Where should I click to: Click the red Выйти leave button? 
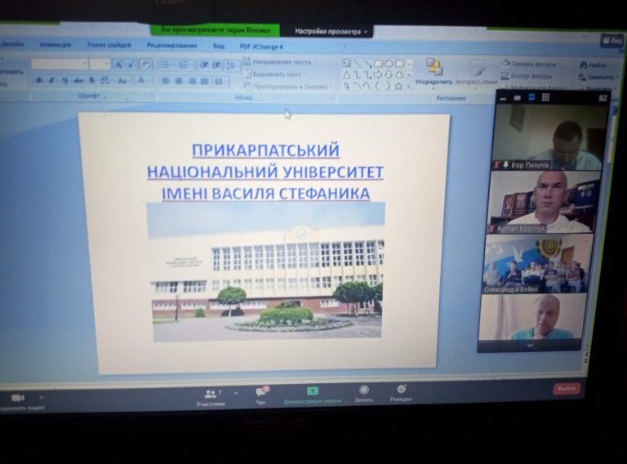tap(566, 389)
